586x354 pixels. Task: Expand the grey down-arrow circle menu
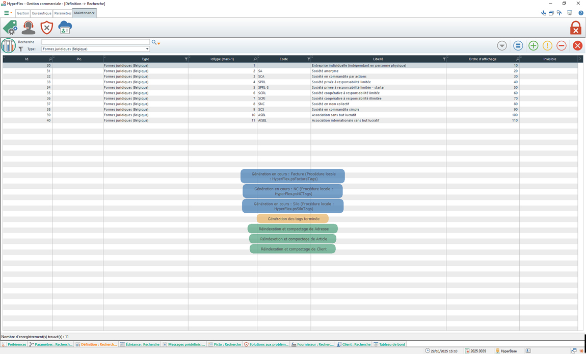click(502, 46)
